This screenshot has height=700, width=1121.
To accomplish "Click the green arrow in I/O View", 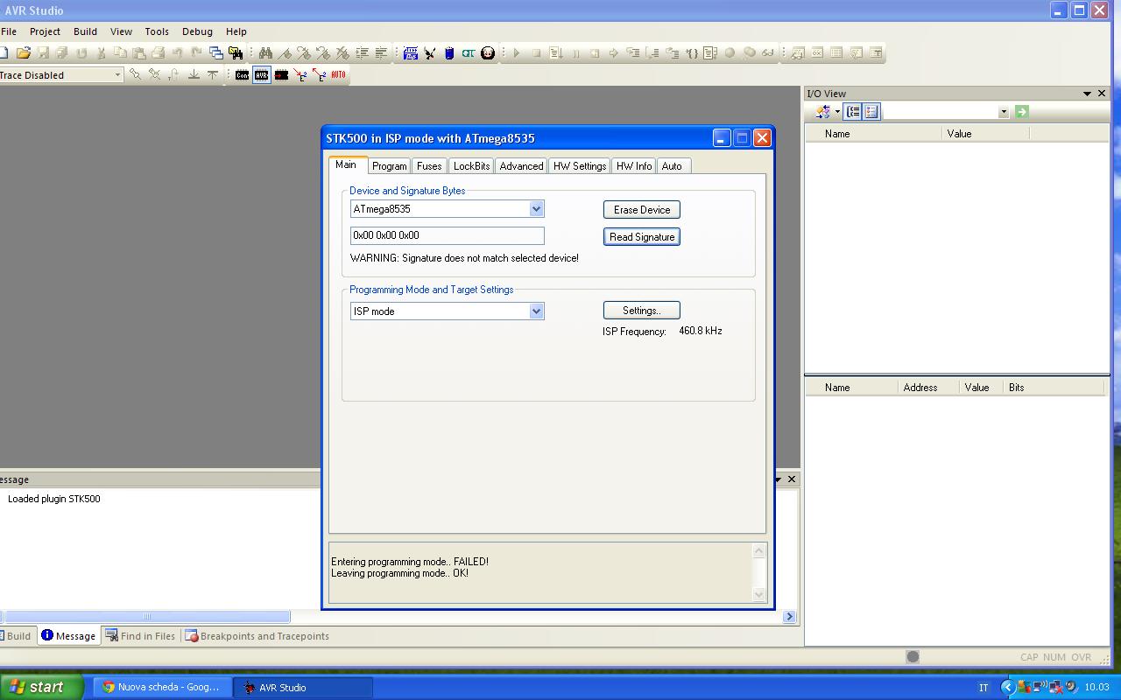I will coord(1021,112).
